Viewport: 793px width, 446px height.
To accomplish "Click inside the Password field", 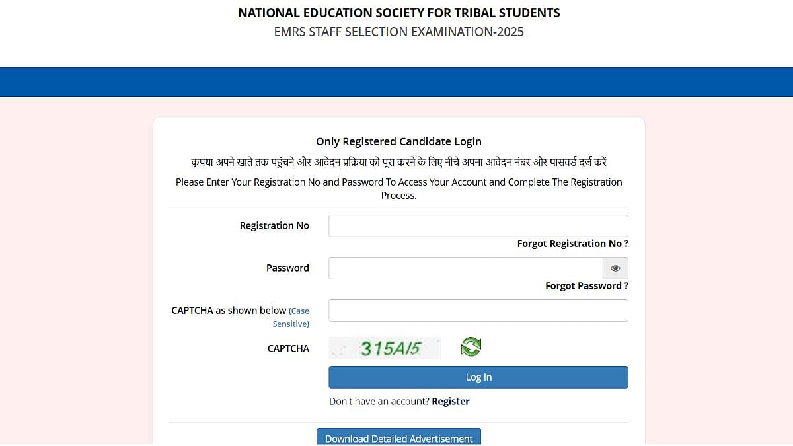I will pyautogui.click(x=465, y=268).
